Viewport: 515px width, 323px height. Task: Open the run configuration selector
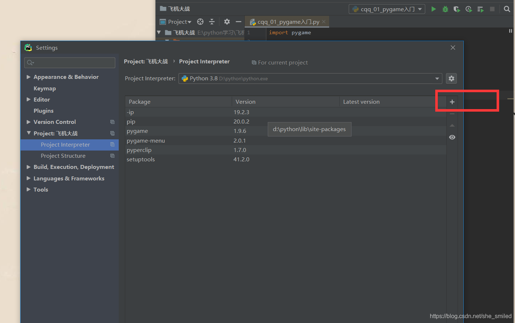click(x=386, y=9)
